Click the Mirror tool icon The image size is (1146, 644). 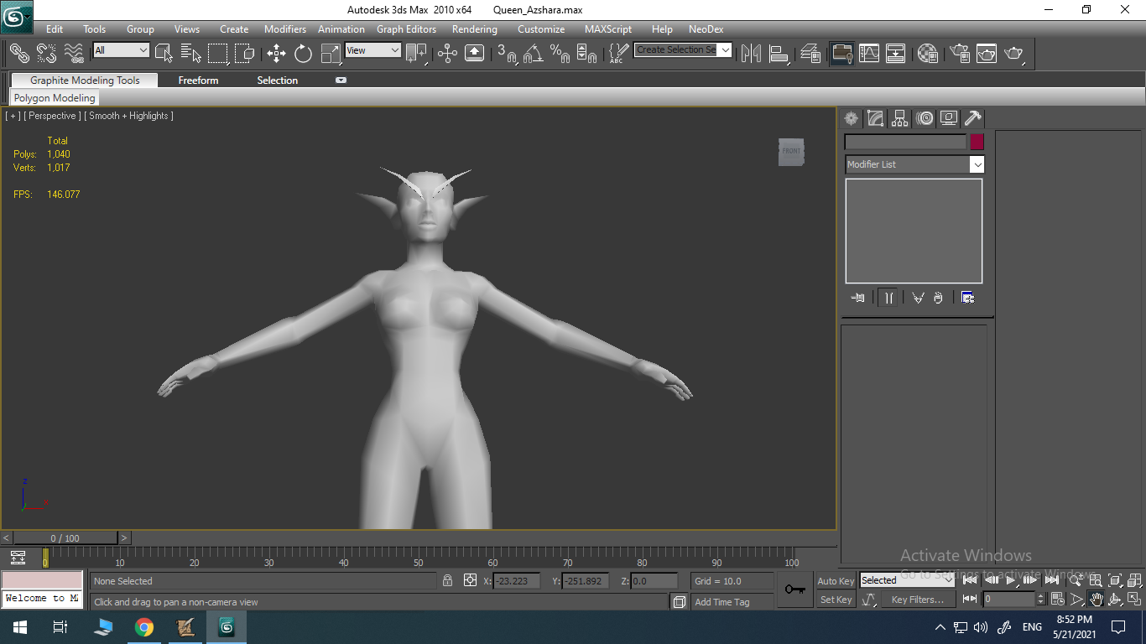(x=751, y=54)
